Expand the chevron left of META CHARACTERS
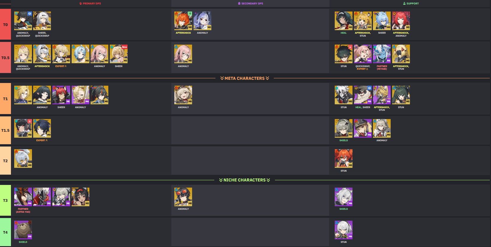Screen dimensions: 491x247 (x=222, y=78)
